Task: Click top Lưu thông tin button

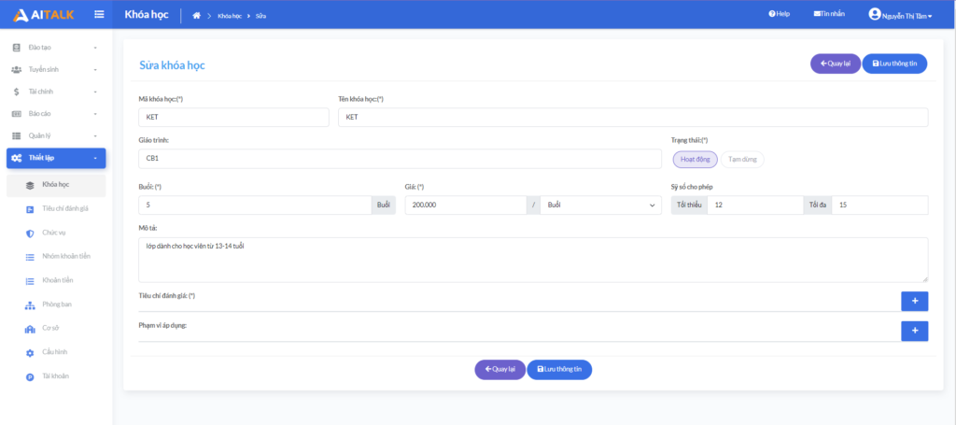Action: tap(894, 64)
